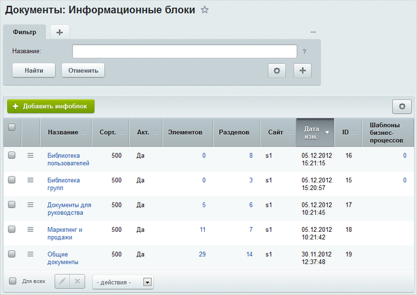Click business process count for Библиотека групп
This screenshot has height=295, width=417.
(404, 181)
